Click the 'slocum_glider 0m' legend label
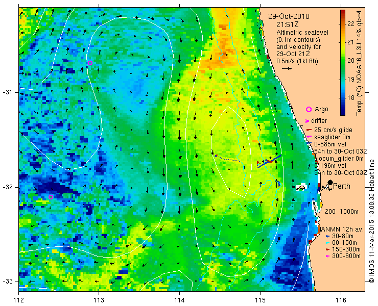 tap(339, 159)
